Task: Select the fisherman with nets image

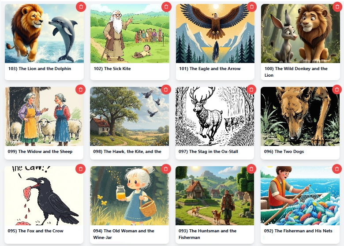Action: (300, 196)
